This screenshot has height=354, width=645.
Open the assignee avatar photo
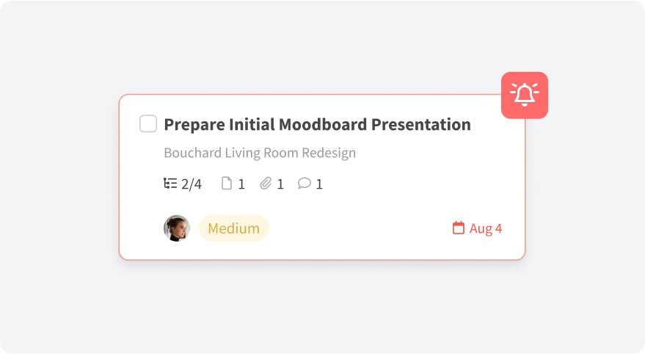point(177,228)
